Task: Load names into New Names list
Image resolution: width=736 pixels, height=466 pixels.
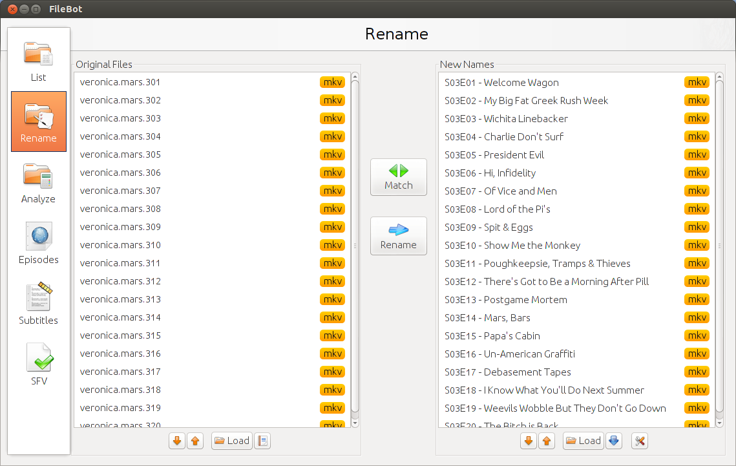Action: pos(584,441)
